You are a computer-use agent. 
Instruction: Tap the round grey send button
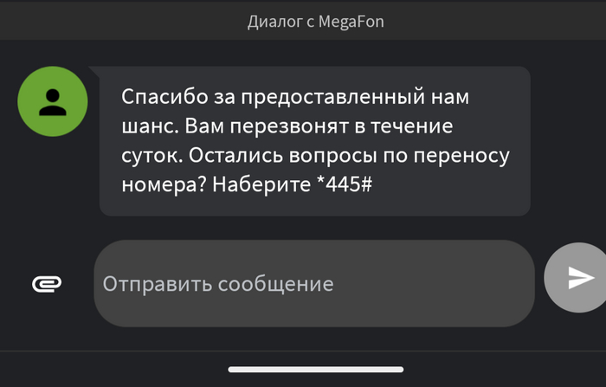(576, 278)
